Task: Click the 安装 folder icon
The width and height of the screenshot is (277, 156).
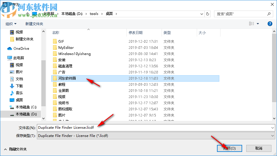Action: (x=55, y=60)
